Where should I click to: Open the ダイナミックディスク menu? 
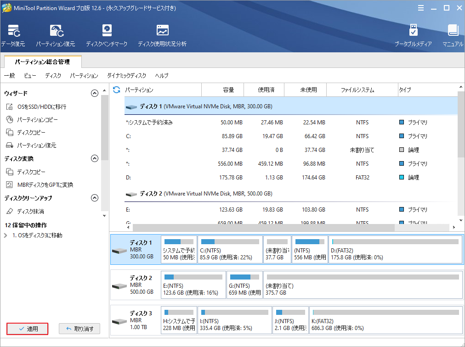pyautogui.click(x=127, y=76)
